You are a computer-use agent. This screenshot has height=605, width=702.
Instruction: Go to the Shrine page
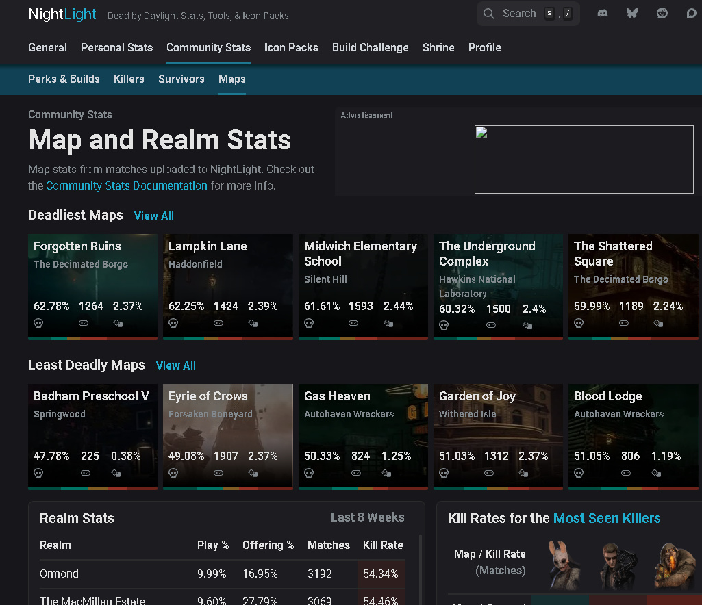(438, 47)
